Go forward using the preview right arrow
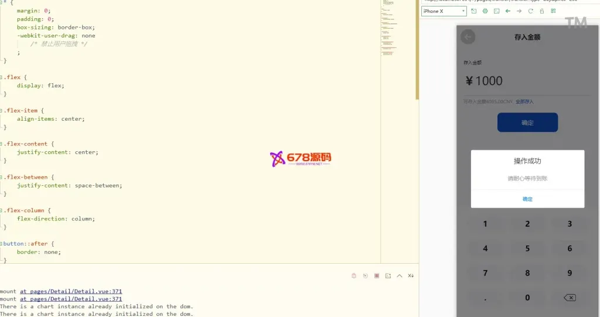600x317 pixels. click(519, 11)
